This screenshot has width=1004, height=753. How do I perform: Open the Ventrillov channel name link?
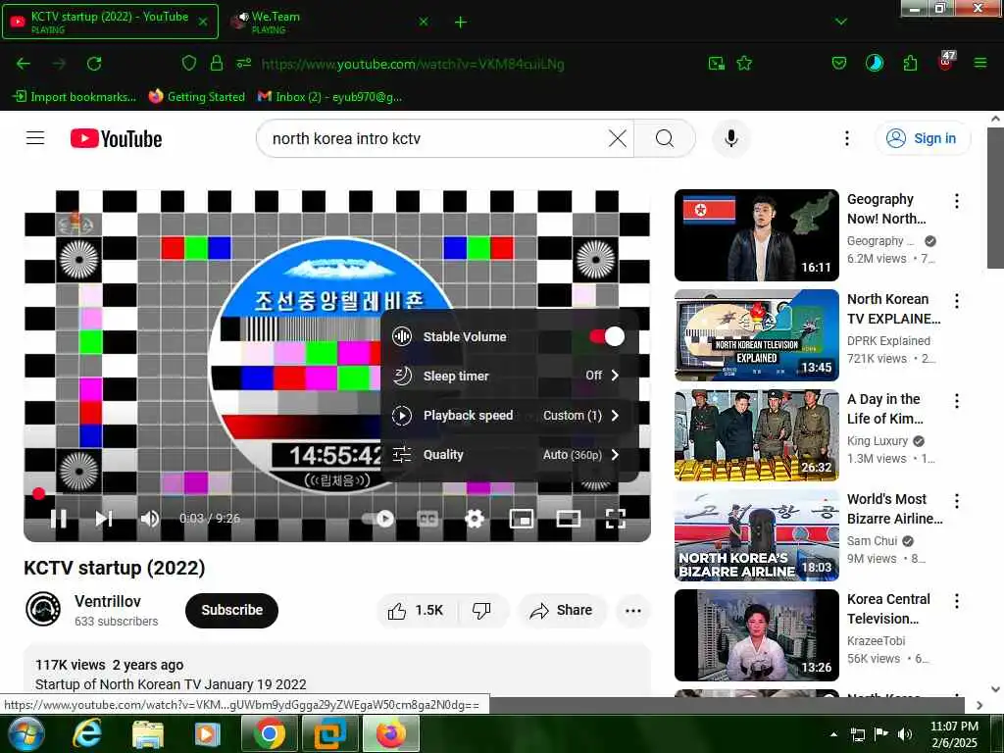click(108, 601)
